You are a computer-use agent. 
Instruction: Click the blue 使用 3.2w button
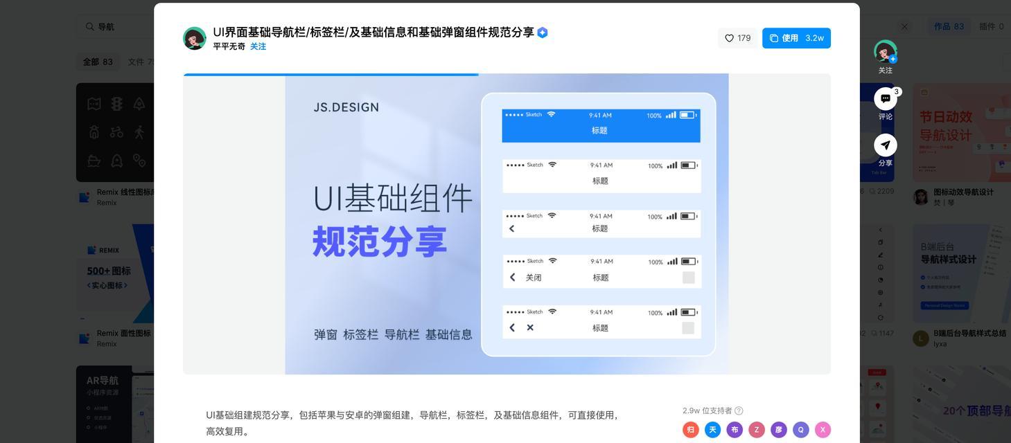pyautogui.click(x=796, y=38)
